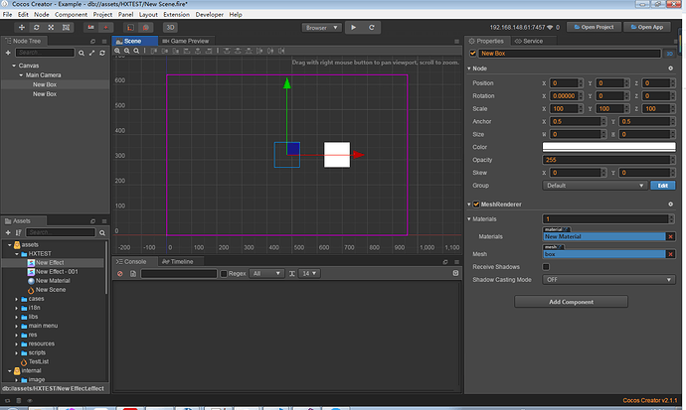
Task: Select the Scale transform tool
Action: tap(52, 28)
